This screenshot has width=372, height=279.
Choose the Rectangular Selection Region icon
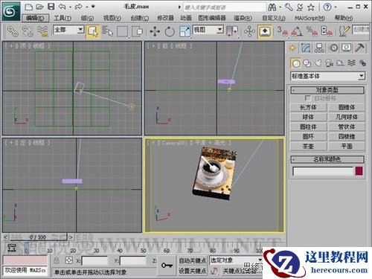122,31
